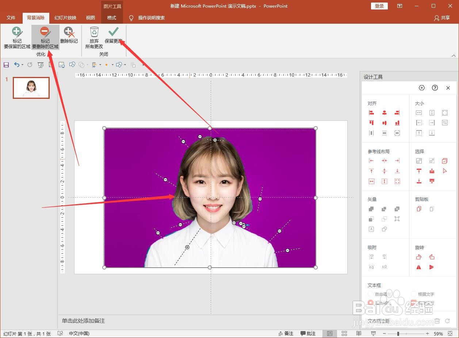
Task: Send to back icon in 选择 section
Action: pos(419,181)
